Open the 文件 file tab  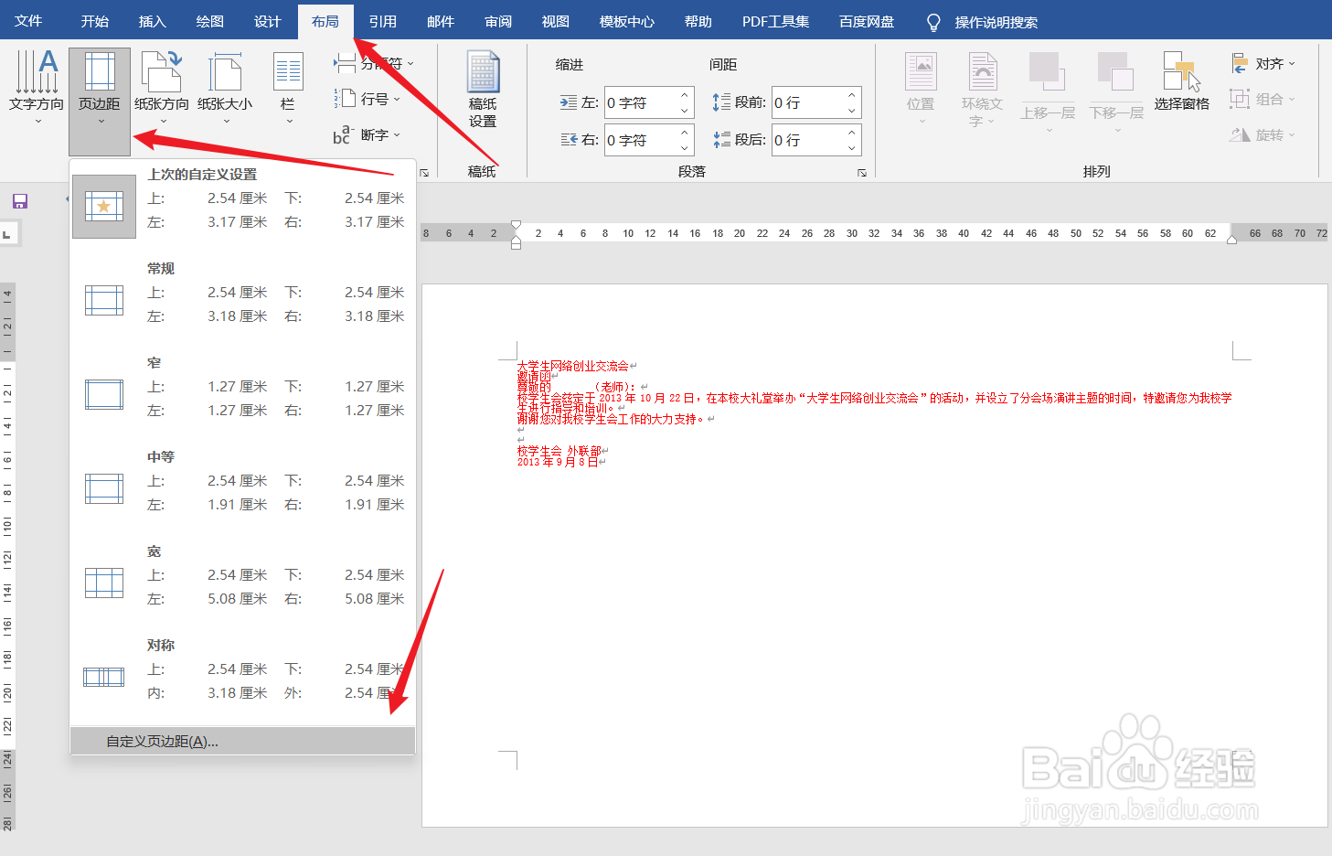pos(28,21)
